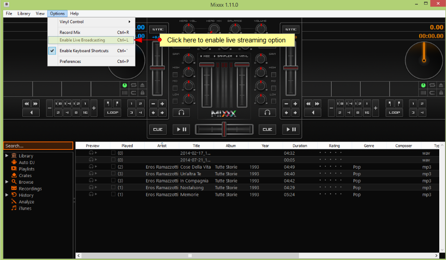The width and height of the screenshot is (446, 260).
Task: Expand the SAMPLER section
Action: point(223,56)
